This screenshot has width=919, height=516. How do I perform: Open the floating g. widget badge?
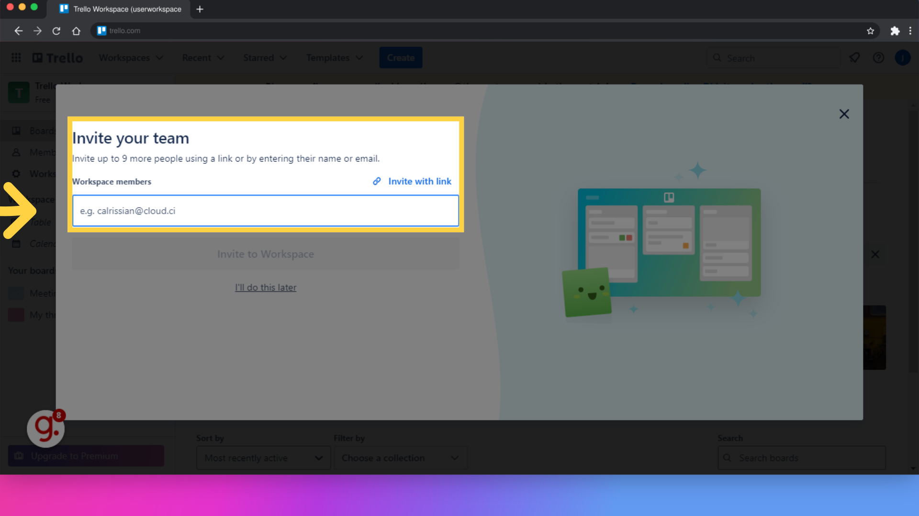pyautogui.click(x=45, y=429)
